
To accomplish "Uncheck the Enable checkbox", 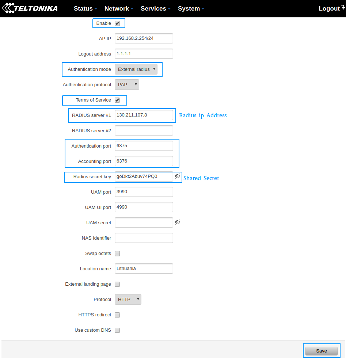I will click(117, 23).
